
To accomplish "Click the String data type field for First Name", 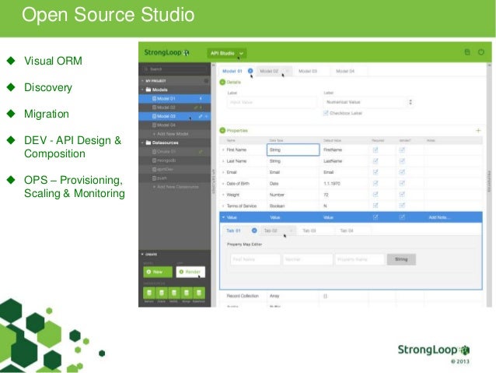I will [293, 150].
